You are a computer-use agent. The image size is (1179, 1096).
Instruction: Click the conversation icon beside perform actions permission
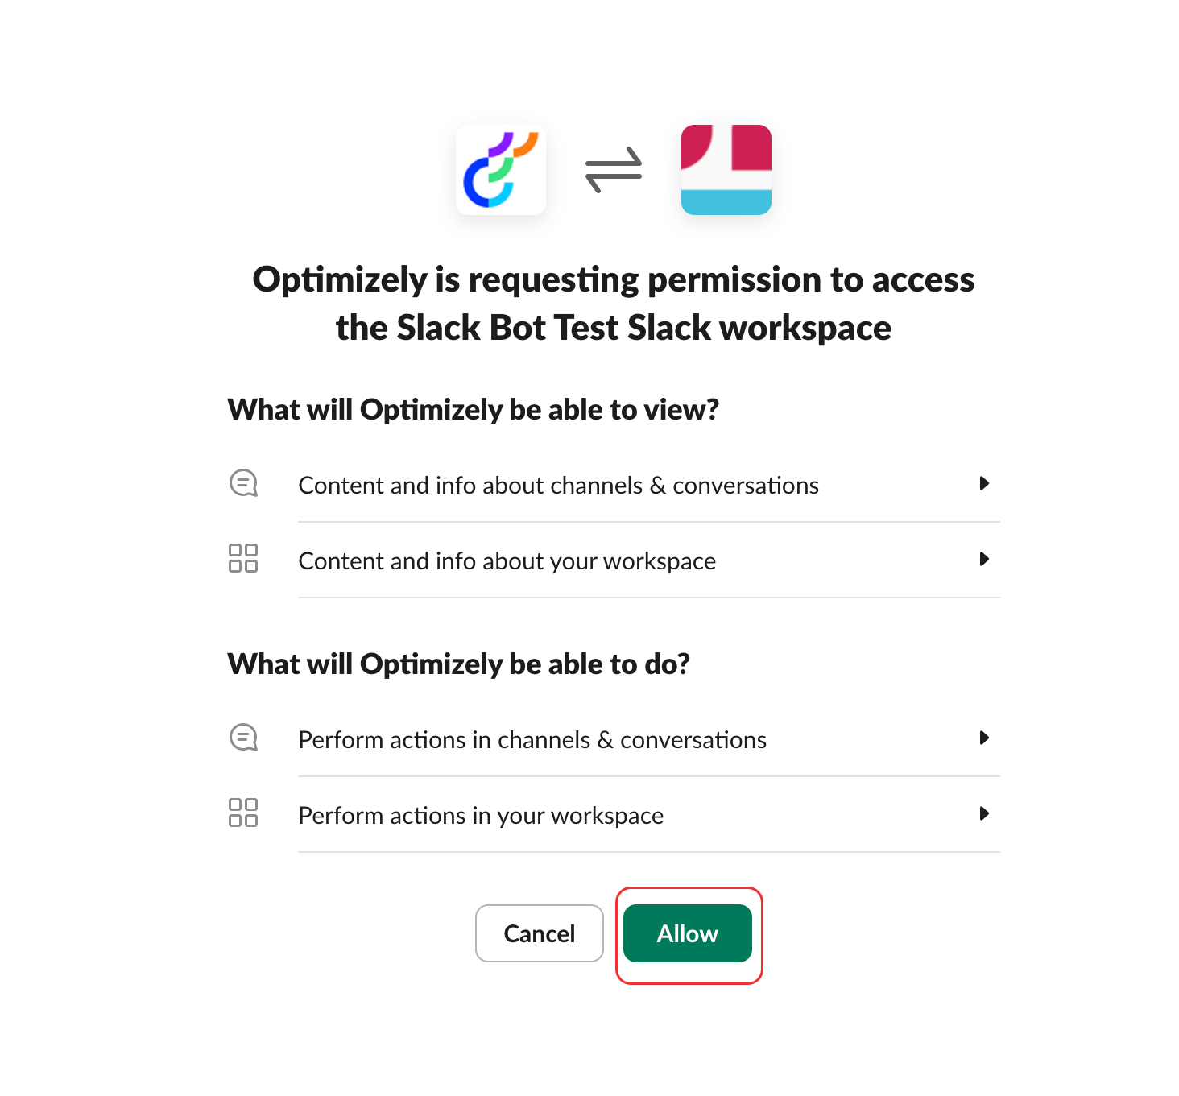click(x=243, y=738)
